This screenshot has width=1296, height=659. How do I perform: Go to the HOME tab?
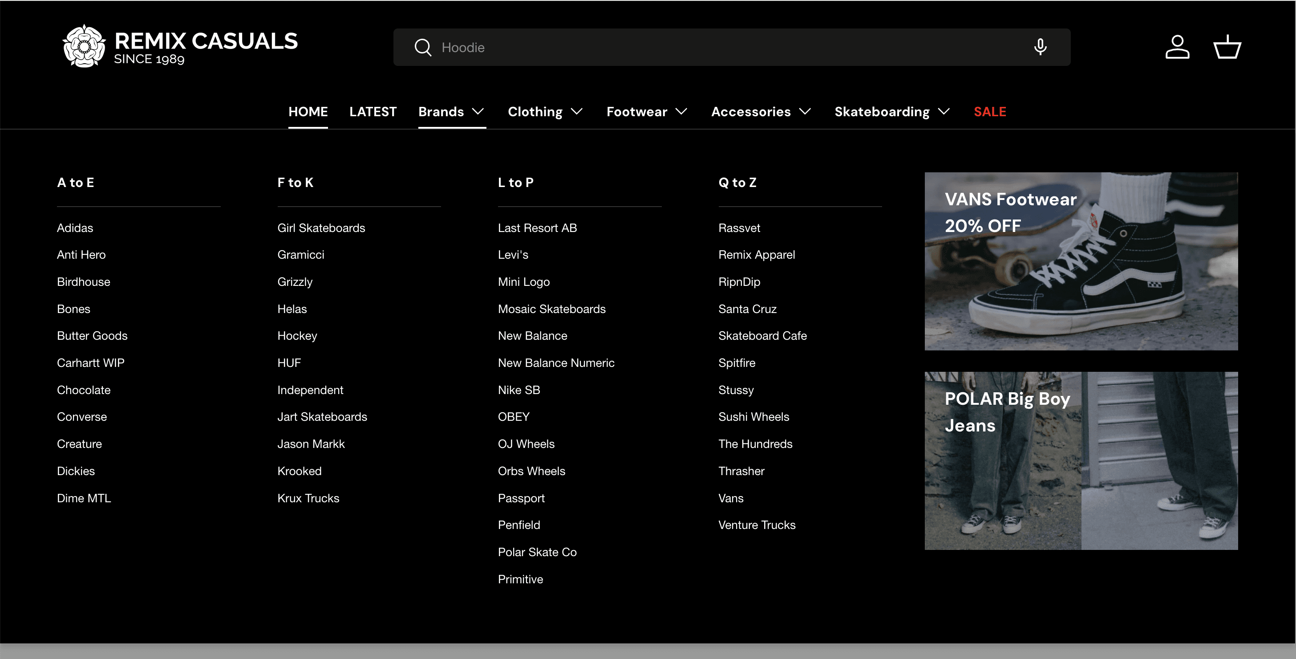[308, 111]
